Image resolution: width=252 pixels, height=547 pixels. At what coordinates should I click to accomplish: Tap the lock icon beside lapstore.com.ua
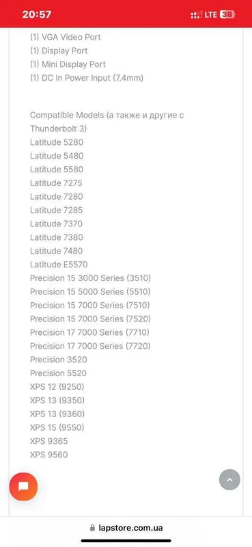92,528
